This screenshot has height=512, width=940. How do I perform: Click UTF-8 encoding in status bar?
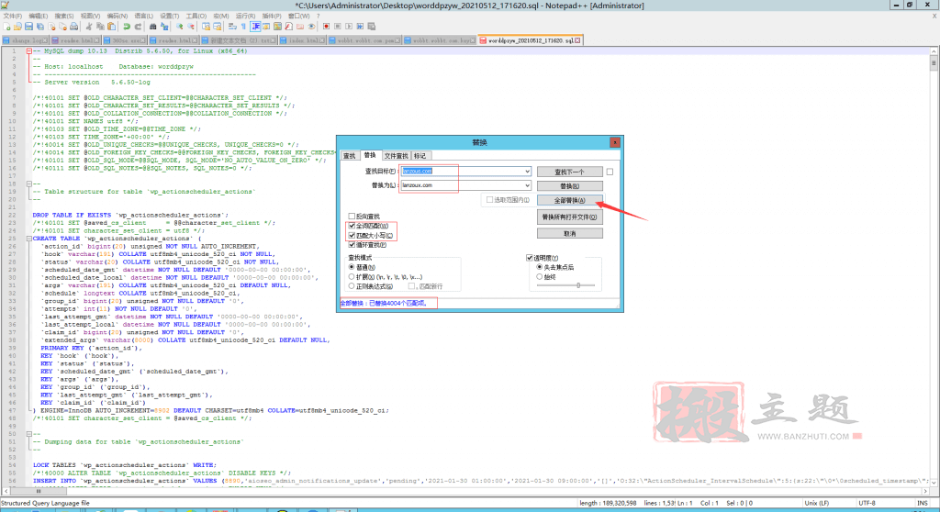coord(867,503)
